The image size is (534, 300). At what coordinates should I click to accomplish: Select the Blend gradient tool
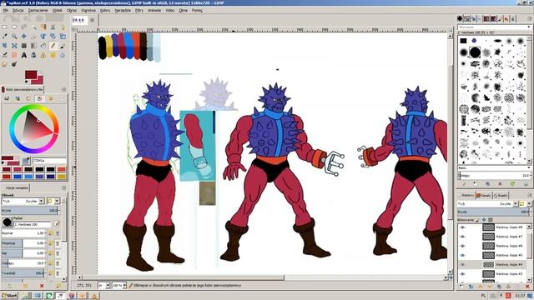tap(33, 46)
